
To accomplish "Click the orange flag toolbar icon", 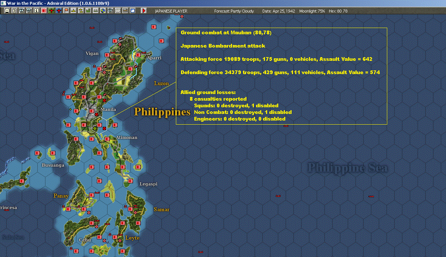I will pos(66,11).
